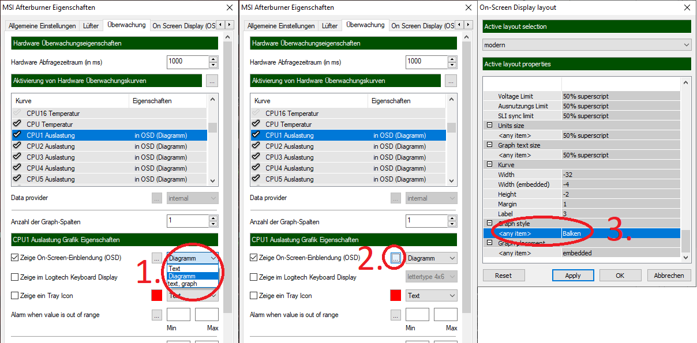Switch to Lüfter tab in left Afterburner window
697x343 pixels.
coord(91,26)
